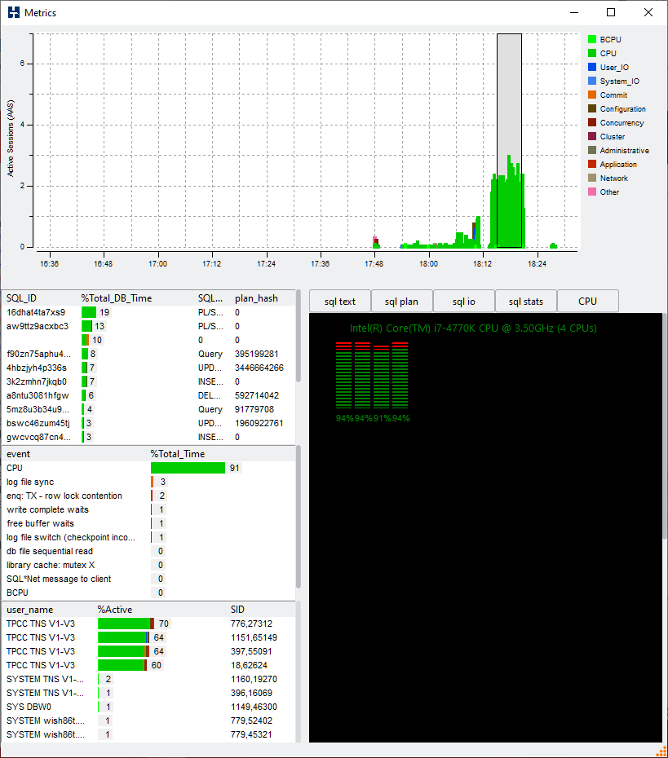This screenshot has width=668, height=758.
Task: Select the Concurrency legend swatch
Action: 592,122
